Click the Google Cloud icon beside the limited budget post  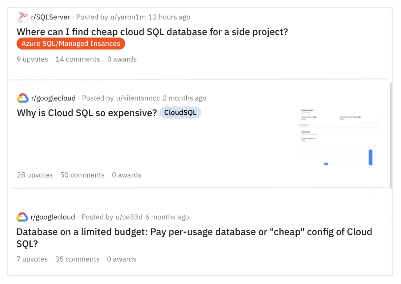pyautogui.click(x=22, y=217)
